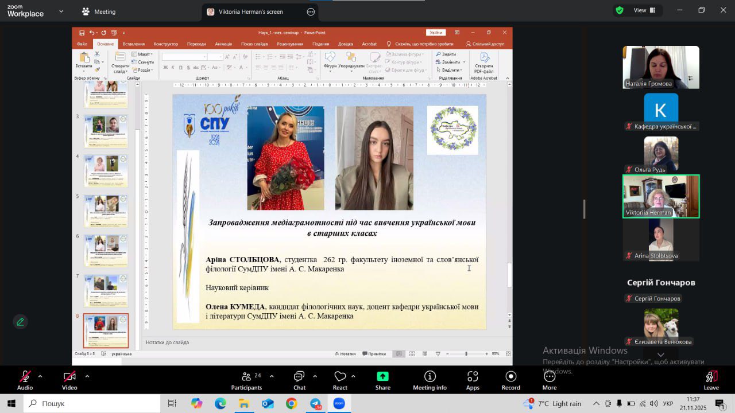Screen dimensions: 735x413
Task: Click the green Share screen icon
Action: click(x=383, y=380)
